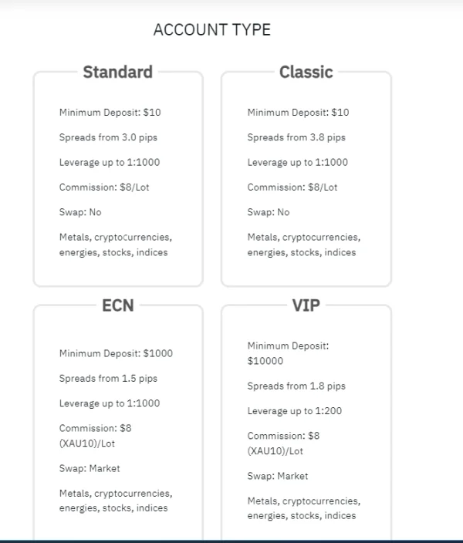Click Spreads from 3.0 pips line
463x543 pixels.
point(108,137)
